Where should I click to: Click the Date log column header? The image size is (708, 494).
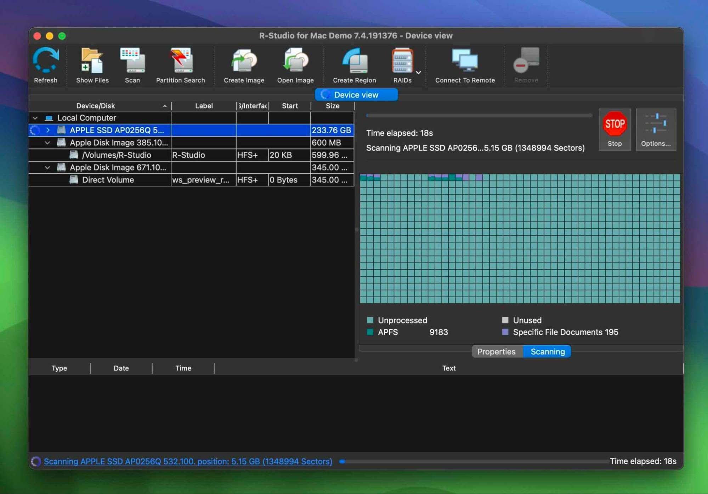click(121, 368)
